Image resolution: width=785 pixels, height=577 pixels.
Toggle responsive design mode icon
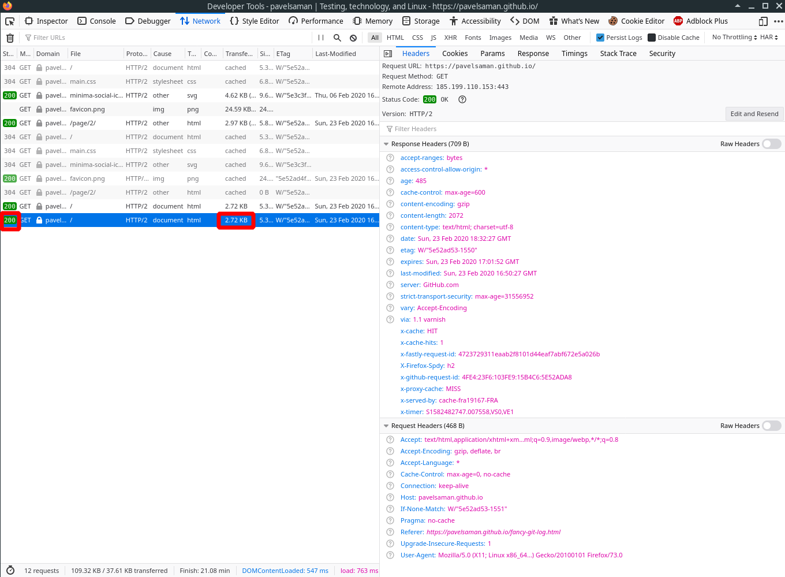click(763, 21)
